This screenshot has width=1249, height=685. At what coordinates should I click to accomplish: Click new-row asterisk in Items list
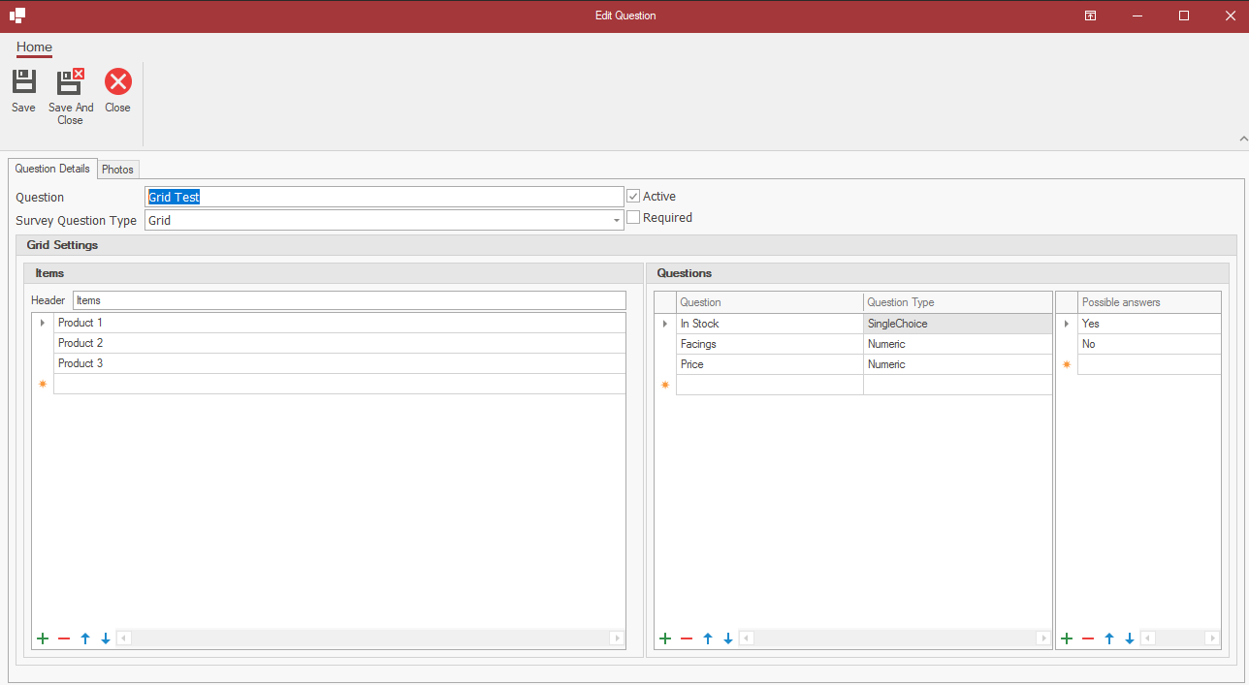click(43, 385)
